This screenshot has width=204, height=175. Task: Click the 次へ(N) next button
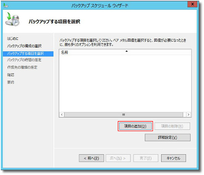pos(118,158)
